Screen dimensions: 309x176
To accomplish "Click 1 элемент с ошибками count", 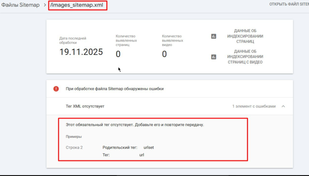I will (x=254, y=106).
